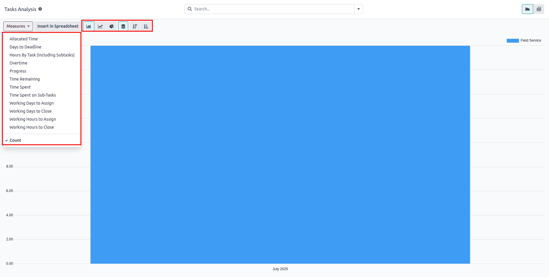The height and width of the screenshot is (277, 549).
Task: Select Working Hours to Assign
Action: (x=42, y=119)
